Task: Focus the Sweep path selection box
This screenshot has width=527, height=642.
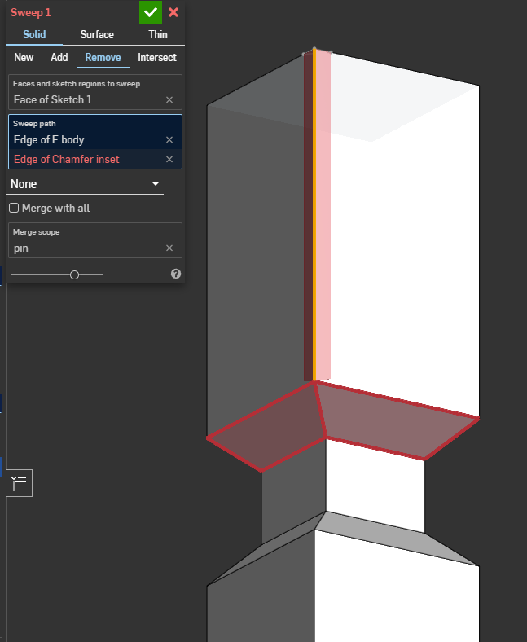Action: coord(95,142)
